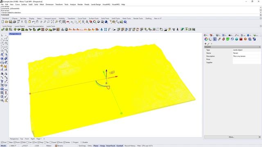
Task: Toggle Ortho mode in status bar
Action: (x=90, y=146)
